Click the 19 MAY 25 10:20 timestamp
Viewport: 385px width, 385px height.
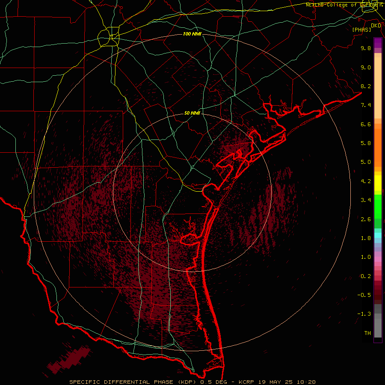[x=287, y=382]
